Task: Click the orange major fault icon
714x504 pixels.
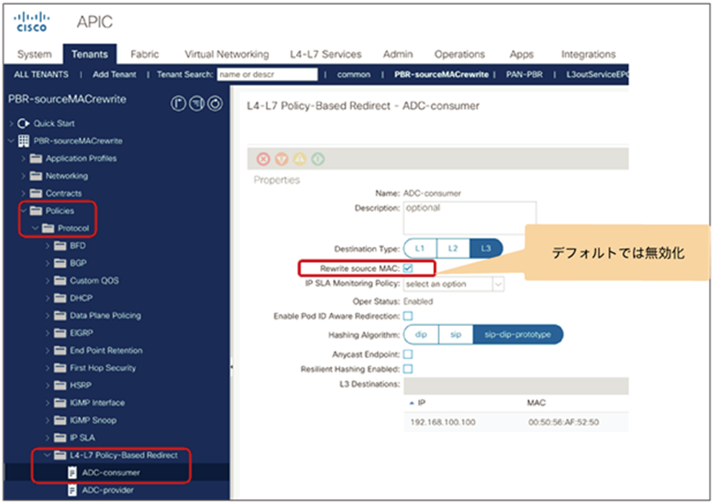Action: [281, 159]
